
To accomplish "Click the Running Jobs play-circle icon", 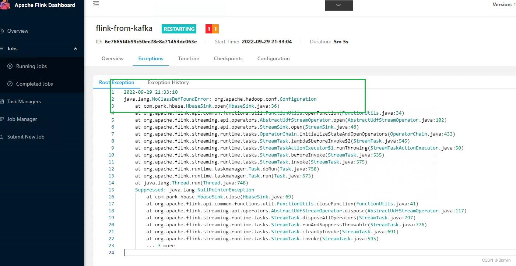I will coord(10,66).
